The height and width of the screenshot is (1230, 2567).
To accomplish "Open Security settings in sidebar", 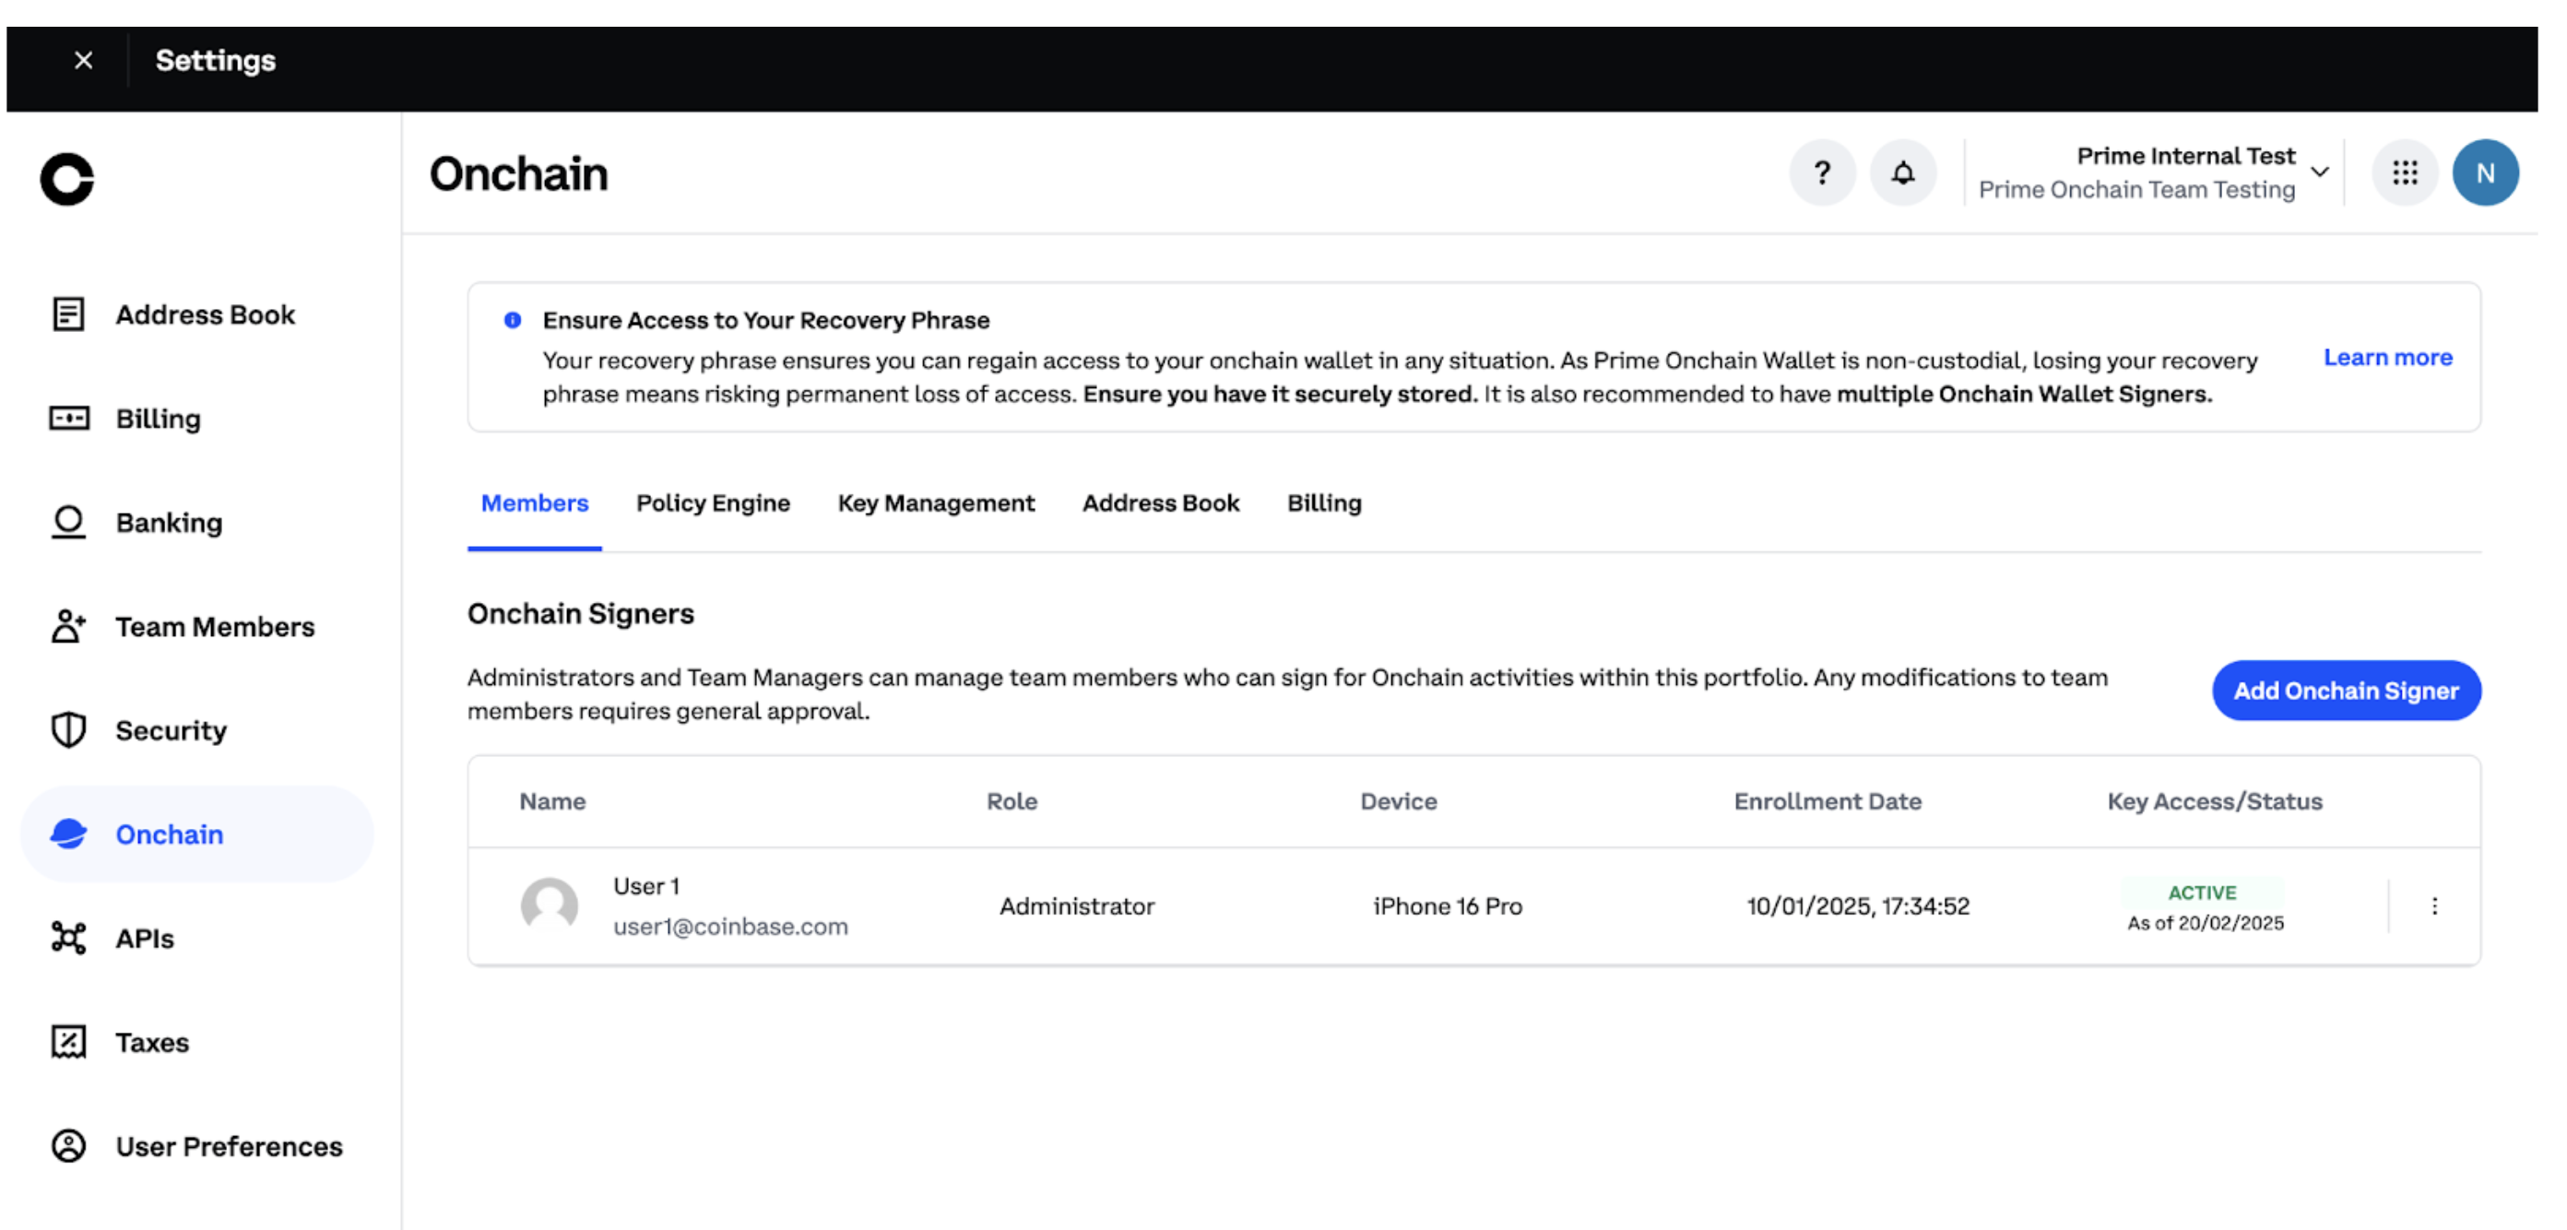I will (171, 729).
